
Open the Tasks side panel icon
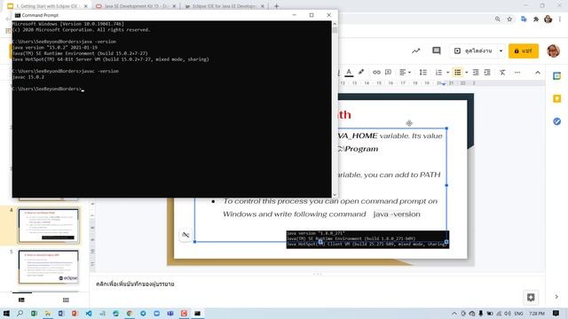click(x=556, y=121)
